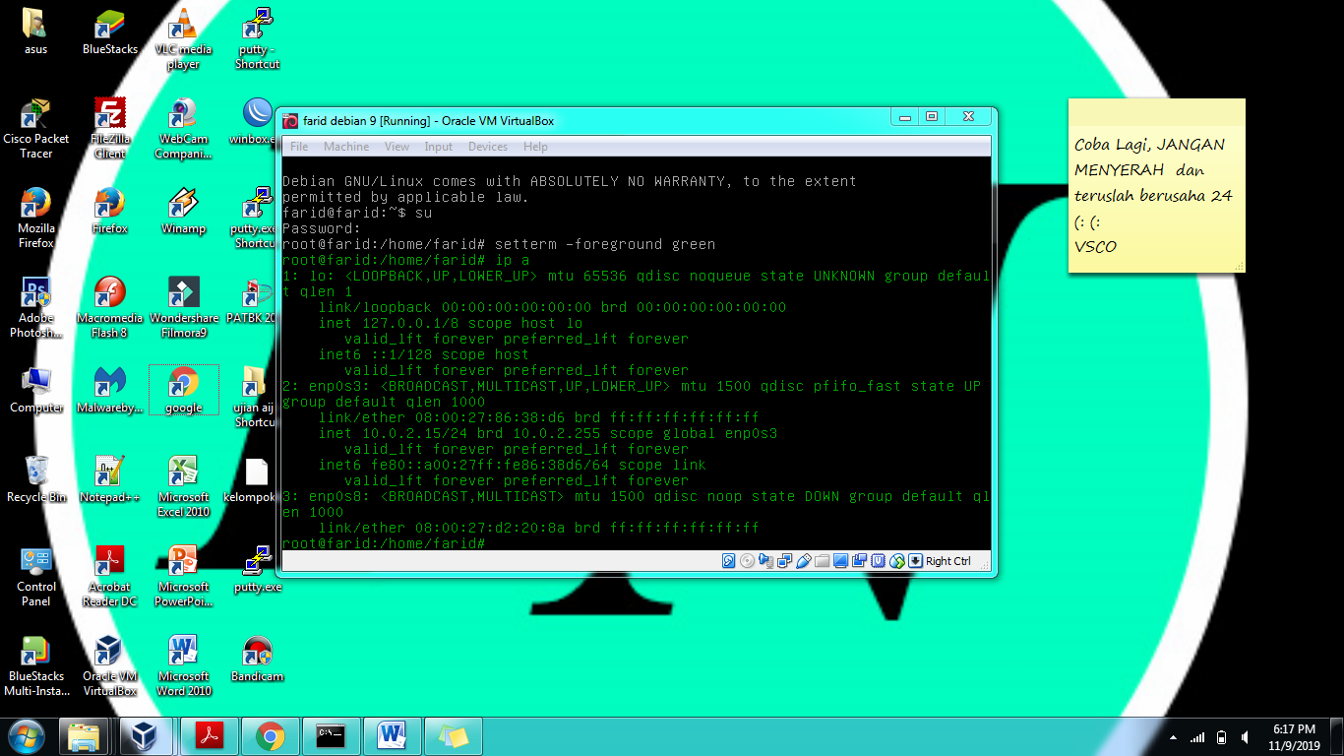Select the Computer desktop icon
This screenshot has height=756, width=1344.
coord(36,390)
